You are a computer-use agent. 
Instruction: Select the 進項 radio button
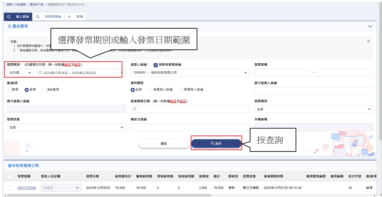pos(9,90)
